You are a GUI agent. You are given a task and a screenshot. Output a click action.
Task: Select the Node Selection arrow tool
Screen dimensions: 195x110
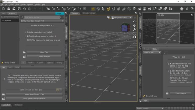coord(103,9)
